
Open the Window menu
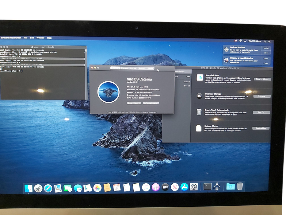pos(40,38)
